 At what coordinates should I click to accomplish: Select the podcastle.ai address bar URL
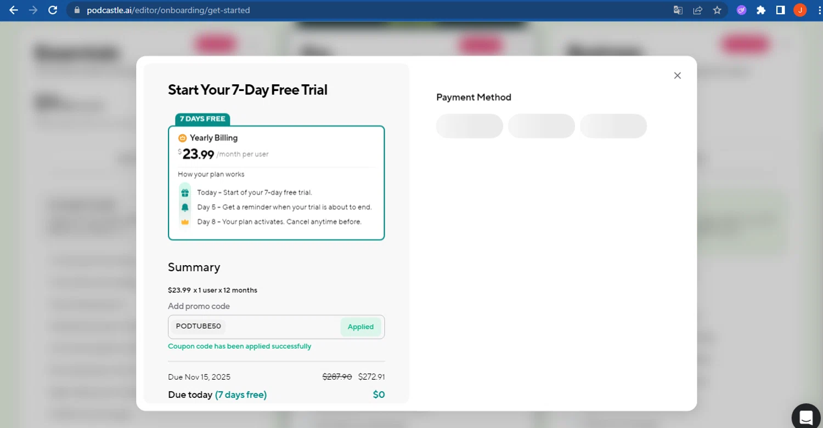point(168,10)
